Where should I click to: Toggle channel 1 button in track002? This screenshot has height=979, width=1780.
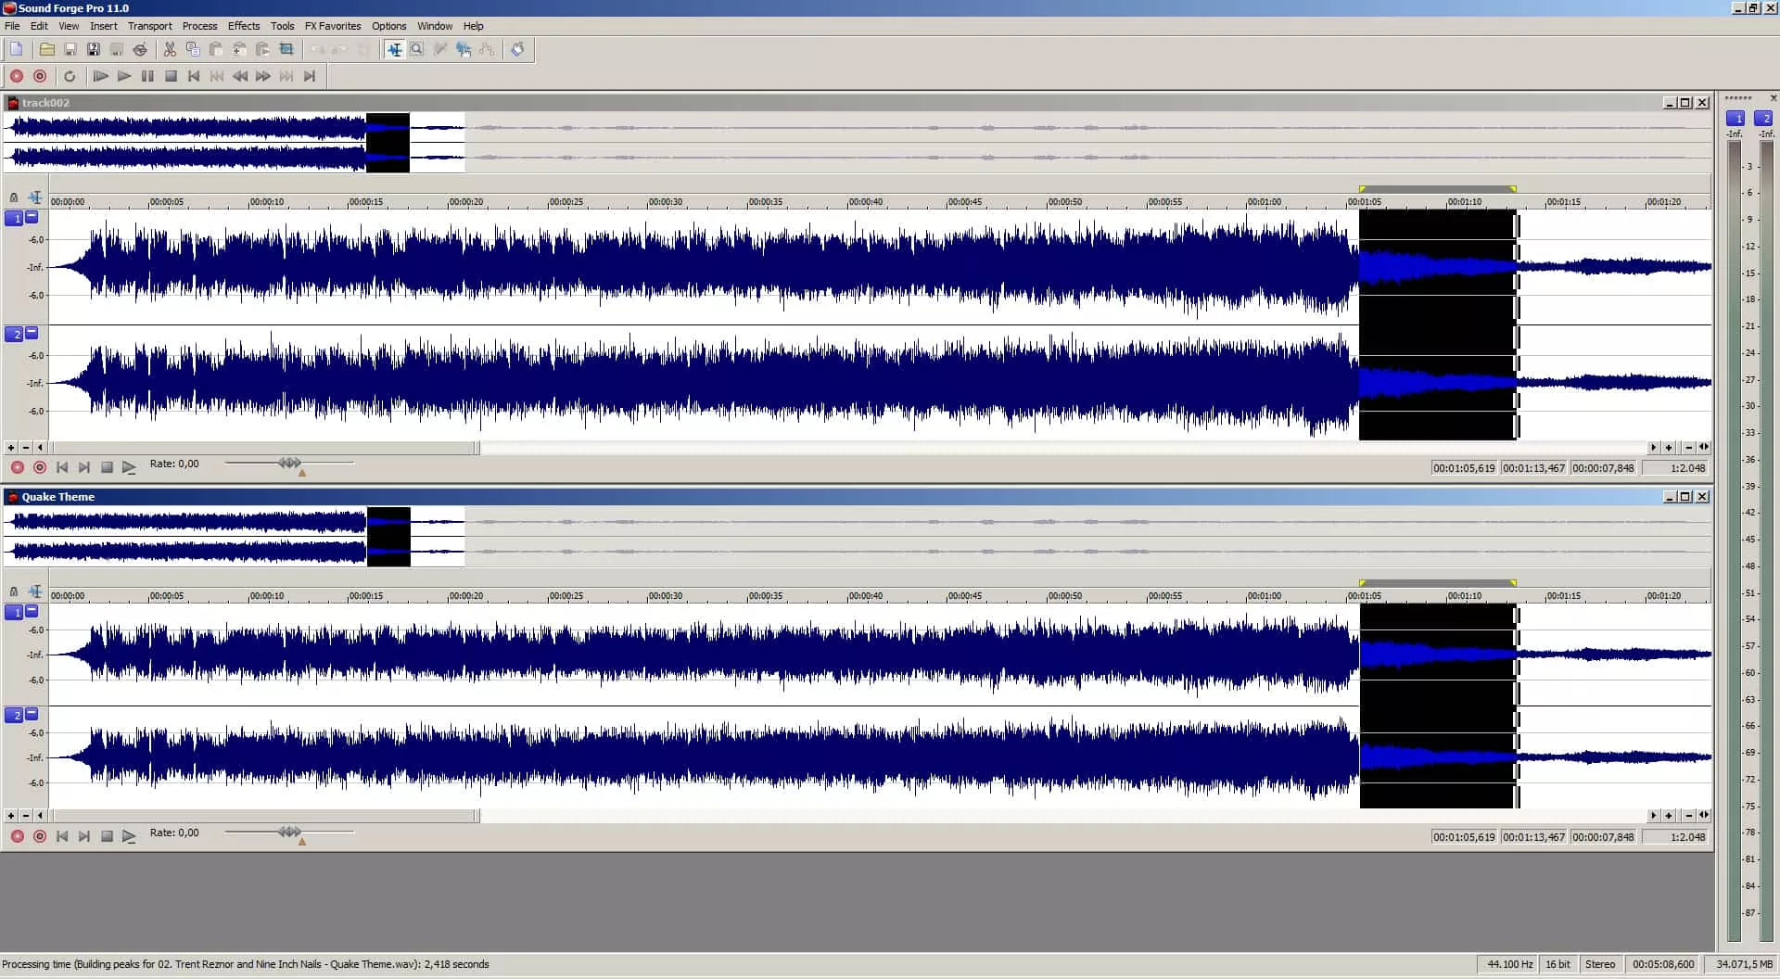(14, 218)
